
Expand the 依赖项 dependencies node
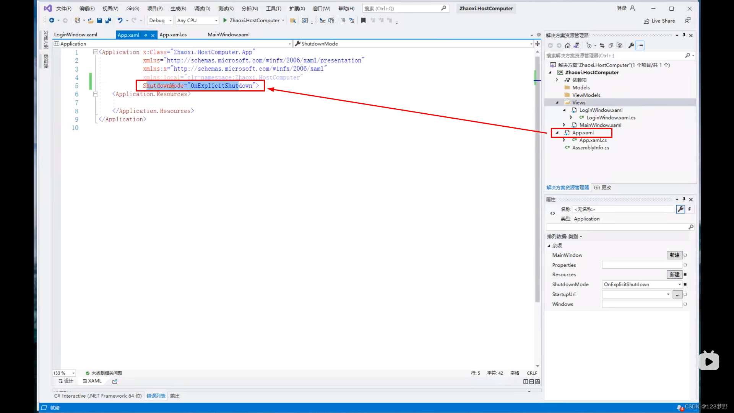click(557, 80)
